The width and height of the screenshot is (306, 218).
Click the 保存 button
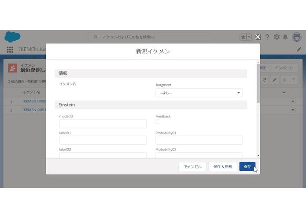(x=247, y=166)
